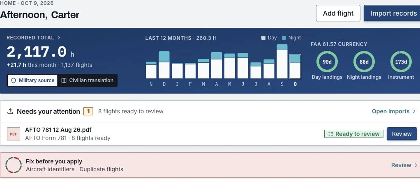
Task: Click the Day legend swatch
Action: (263, 38)
